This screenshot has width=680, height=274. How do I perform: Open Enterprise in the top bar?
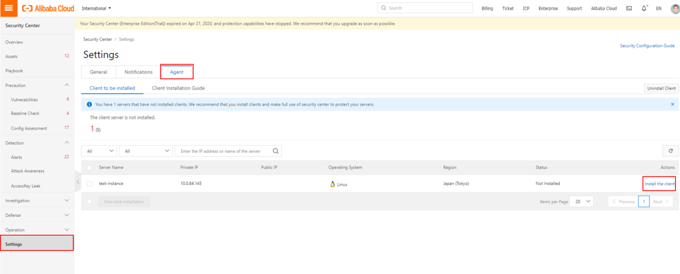pyautogui.click(x=548, y=9)
